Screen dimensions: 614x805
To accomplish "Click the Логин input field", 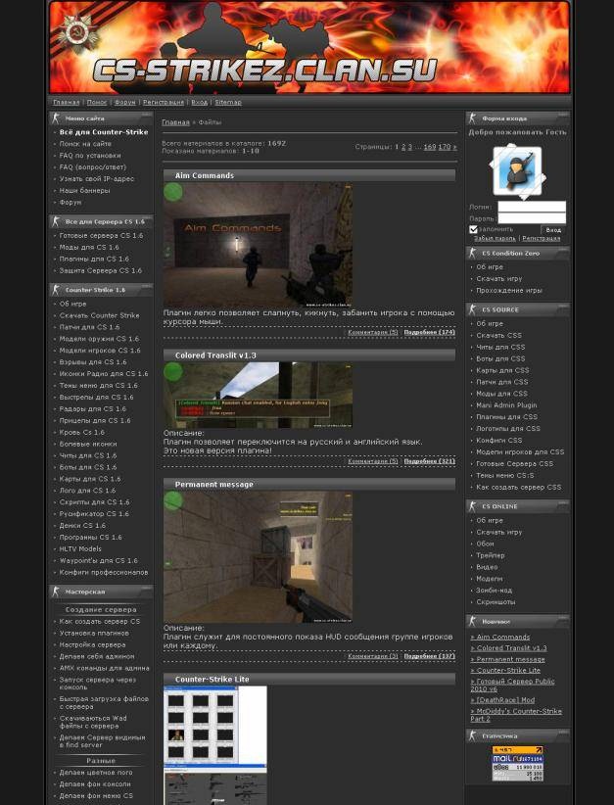I will point(532,207).
